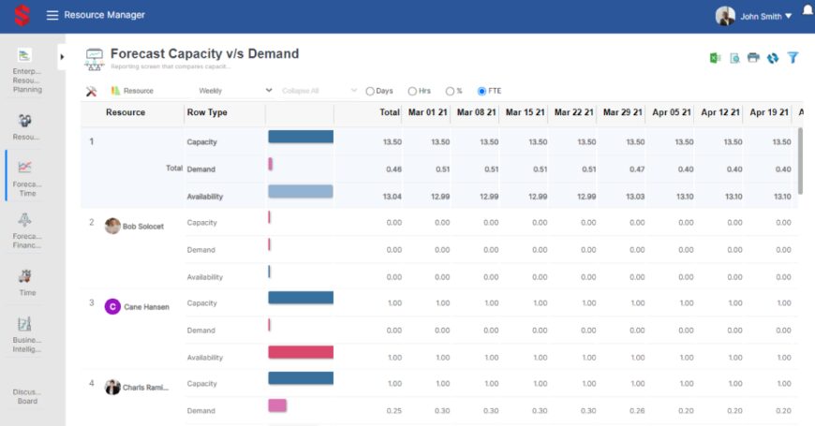The height and width of the screenshot is (426, 815).
Task: Click the refresh icon in the toolbar
Action: click(773, 58)
